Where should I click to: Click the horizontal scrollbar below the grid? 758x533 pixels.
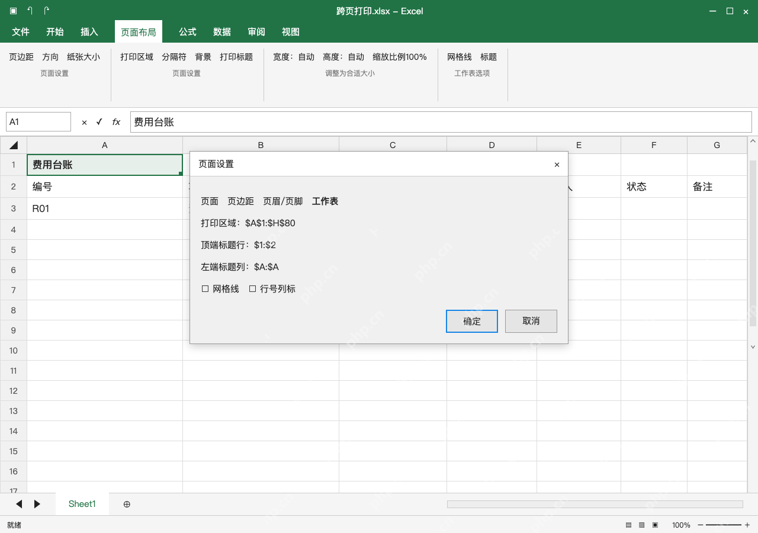tap(595, 504)
